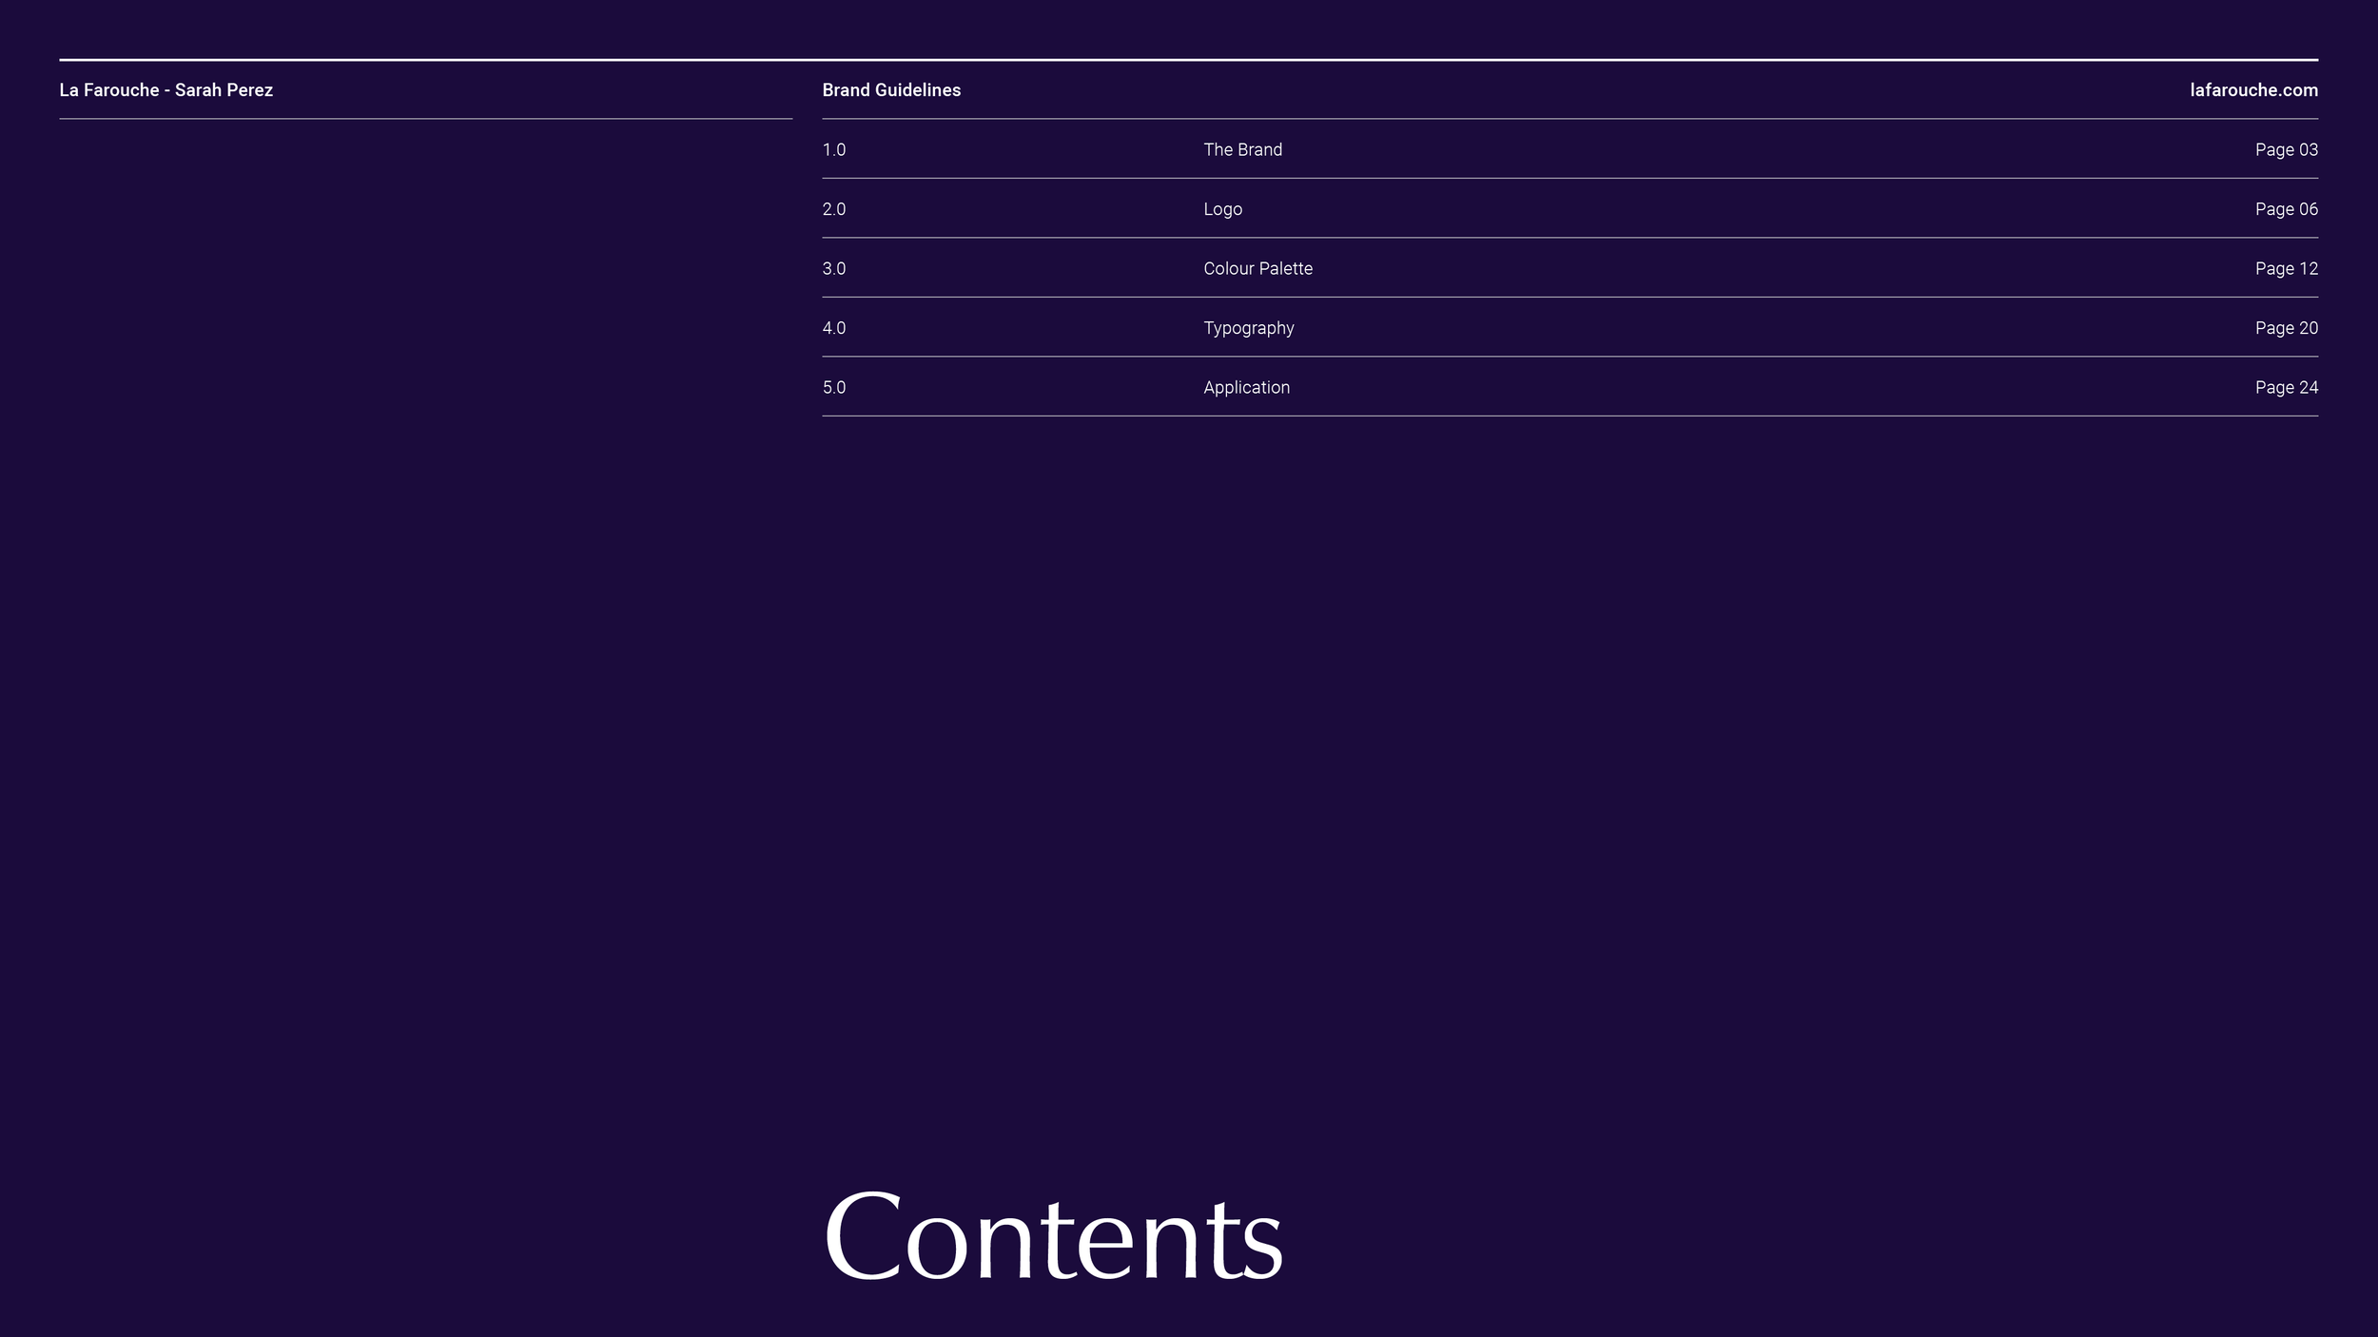Viewport: 2378px width, 1337px height.
Task: Click the 'Brand Guidelines' header text
Action: click(891, 90)
